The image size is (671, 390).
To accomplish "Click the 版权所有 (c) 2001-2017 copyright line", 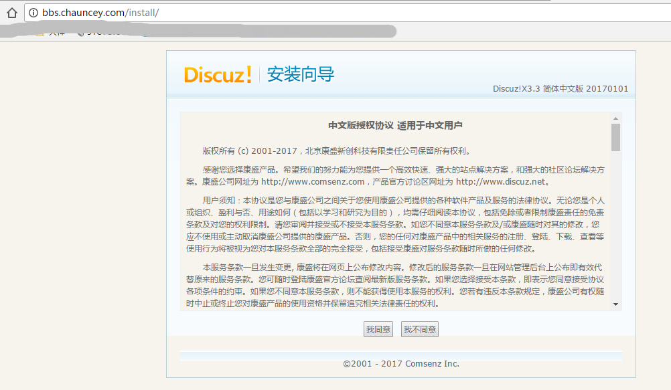I will click(337, 151).
